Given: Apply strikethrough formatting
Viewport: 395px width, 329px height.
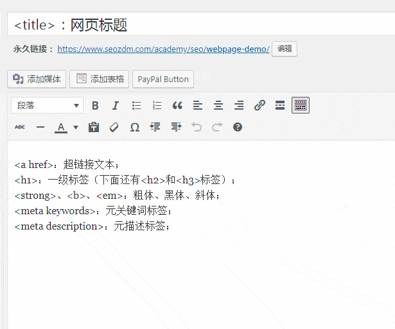Looking at the screenshot, I should (20, 127).
